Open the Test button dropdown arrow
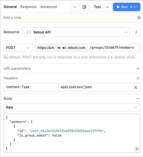Screen dimensions: 143x157 [x=107, y=7]
